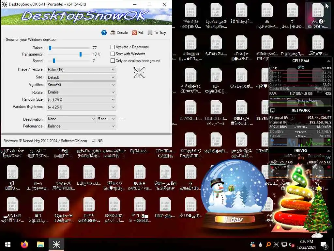The height and width of the screenshot is (251, 334).
Task: Open the notification center icon
Action: click(324, 245)
